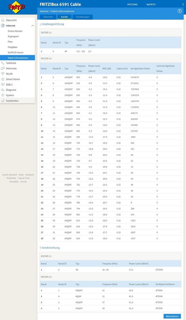This screenshot has width=186, height=320.
Task: Click correctable errors value 4287
Action: tap(133, 233)
